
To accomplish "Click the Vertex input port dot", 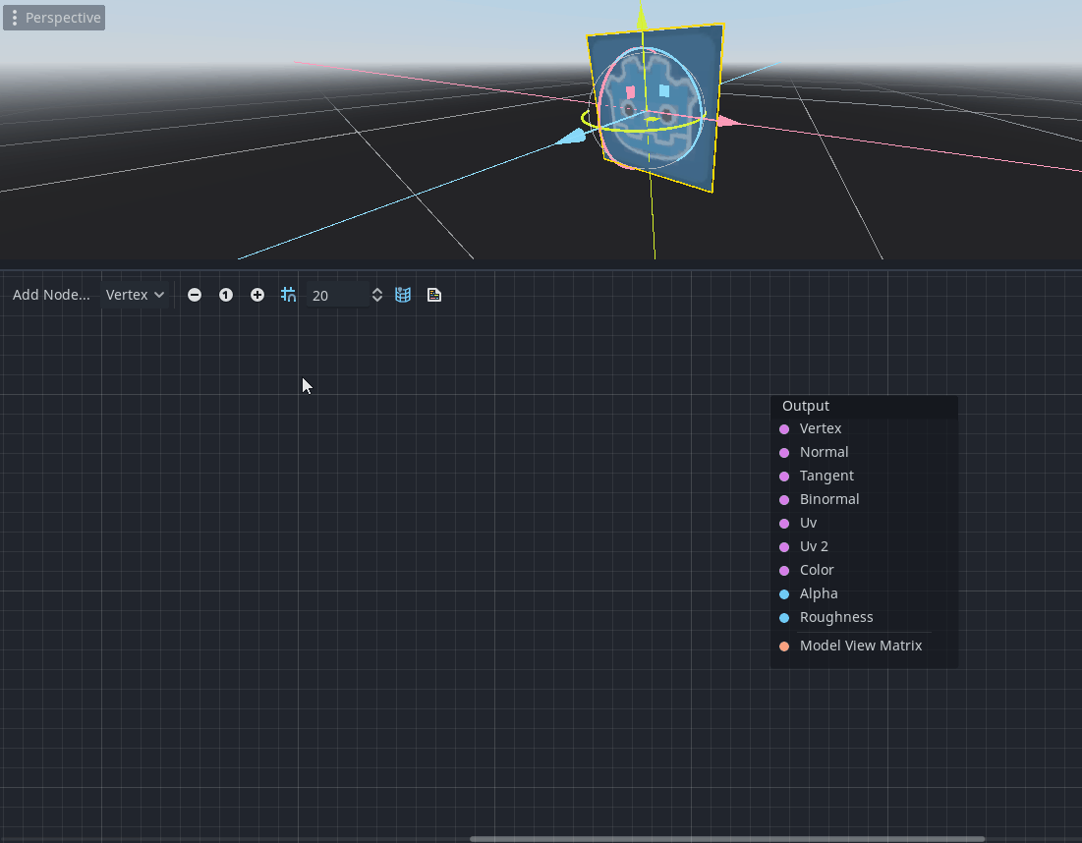I will [784, 429].
